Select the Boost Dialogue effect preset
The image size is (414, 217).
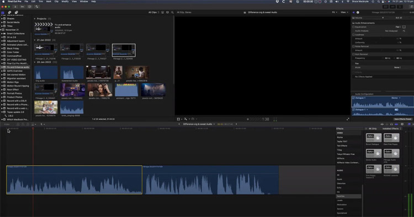(x=373, y=138)
